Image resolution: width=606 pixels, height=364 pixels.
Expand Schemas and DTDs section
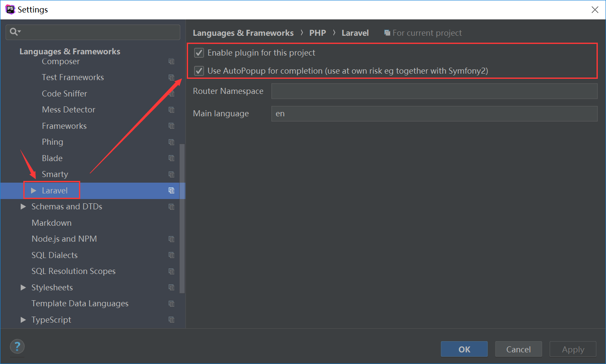(23, 207)
